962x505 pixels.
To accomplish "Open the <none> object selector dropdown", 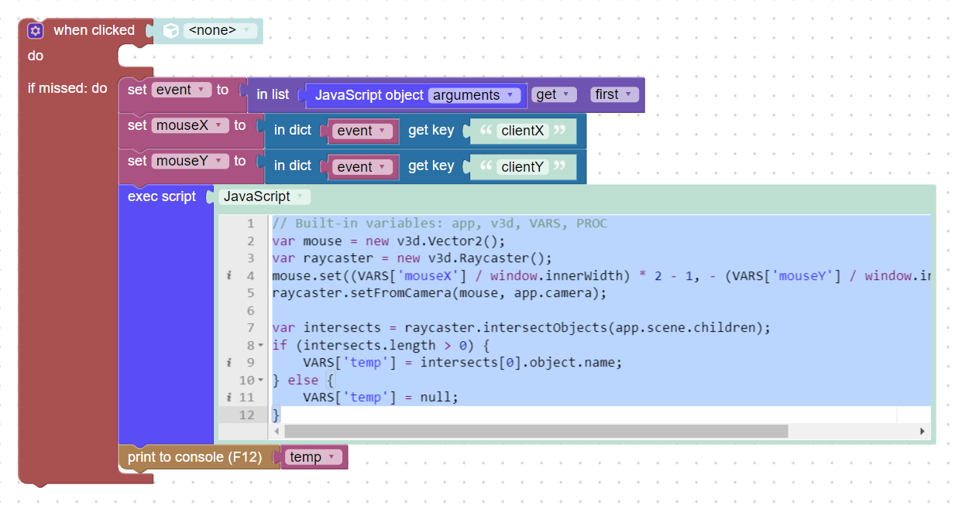I will coord(220,31).
